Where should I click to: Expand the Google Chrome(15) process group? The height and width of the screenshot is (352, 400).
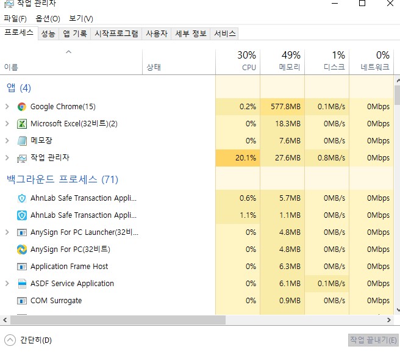(7, 106)
